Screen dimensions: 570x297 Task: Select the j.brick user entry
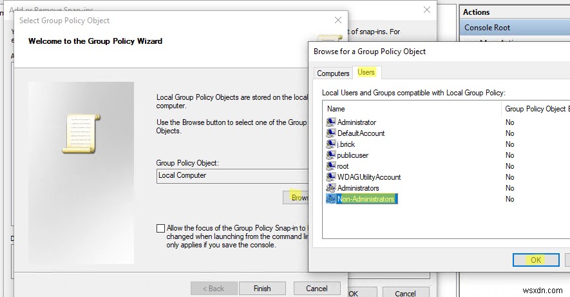[346, 144]
